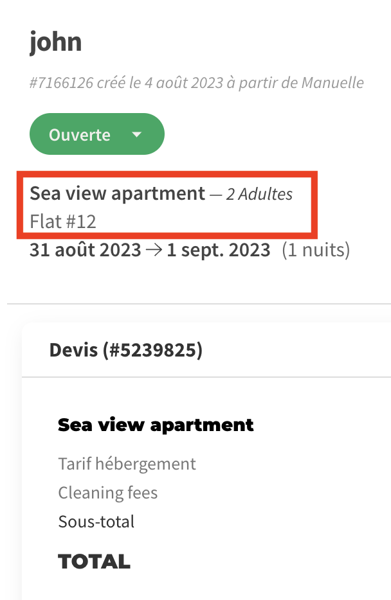The height and width of the screenshot is (600, 391).
Task: Click the "2 Adultes" guest count
Action: pos(259,194)
